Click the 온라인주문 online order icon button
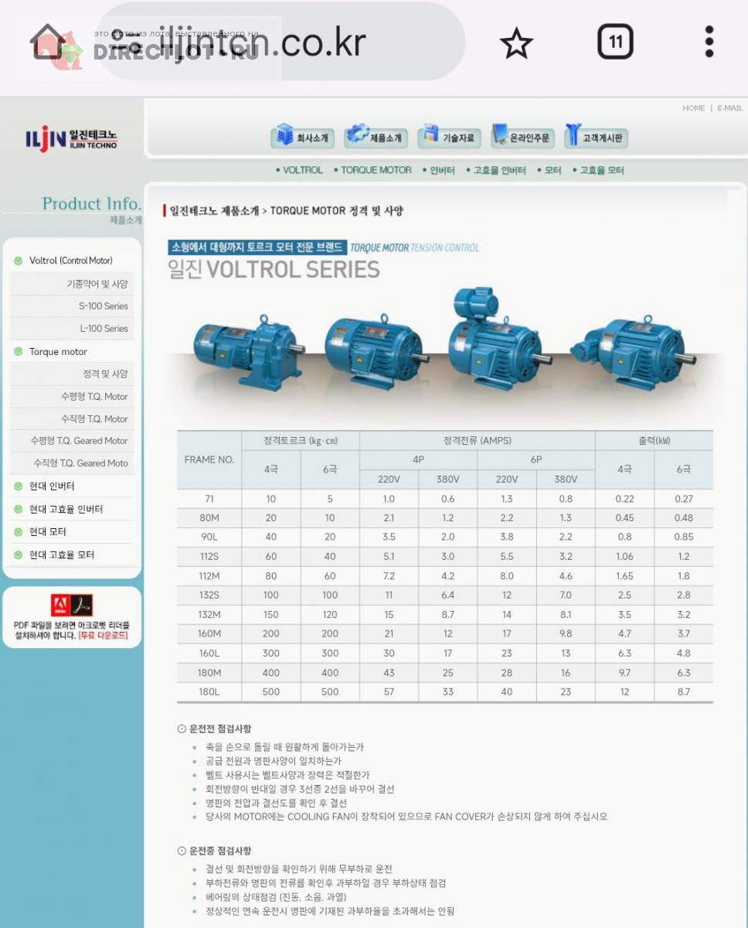Viewport: 748px width, 928px height. click(522, 138)
